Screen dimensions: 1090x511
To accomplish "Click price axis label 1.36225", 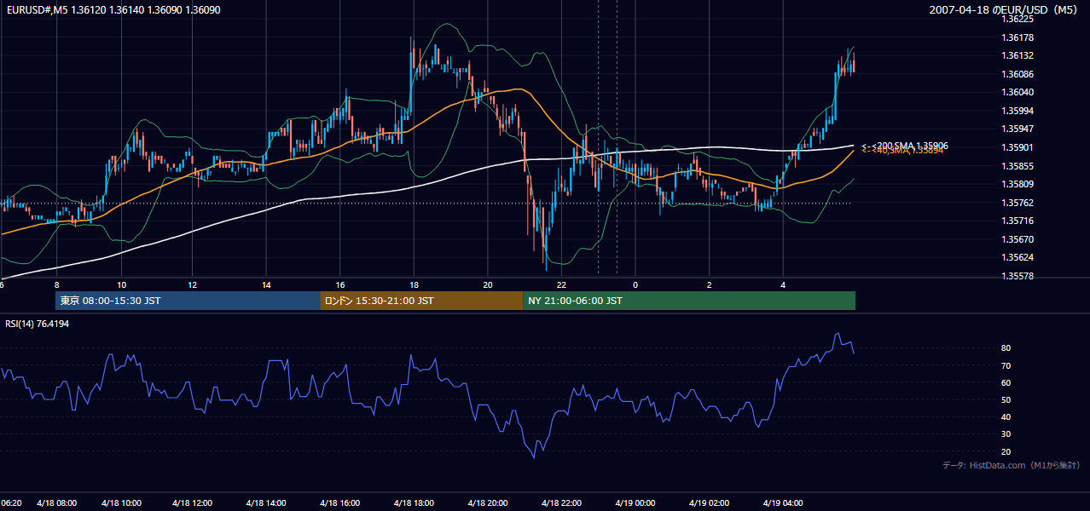I will click(x=1017, y=19).
